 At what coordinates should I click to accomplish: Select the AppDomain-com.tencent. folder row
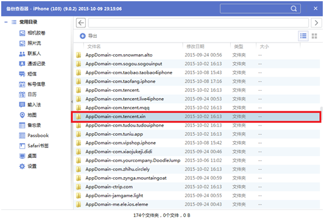coord(197,90)
